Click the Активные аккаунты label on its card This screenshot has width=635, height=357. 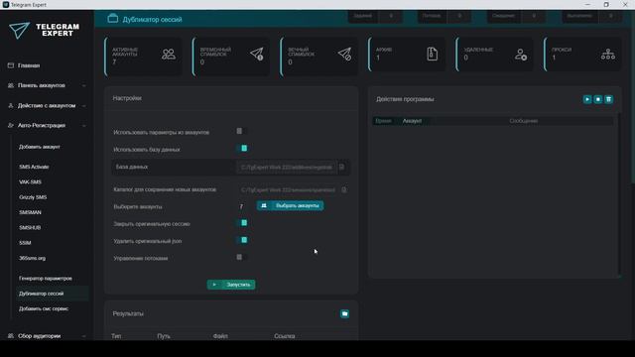(125, 52)
